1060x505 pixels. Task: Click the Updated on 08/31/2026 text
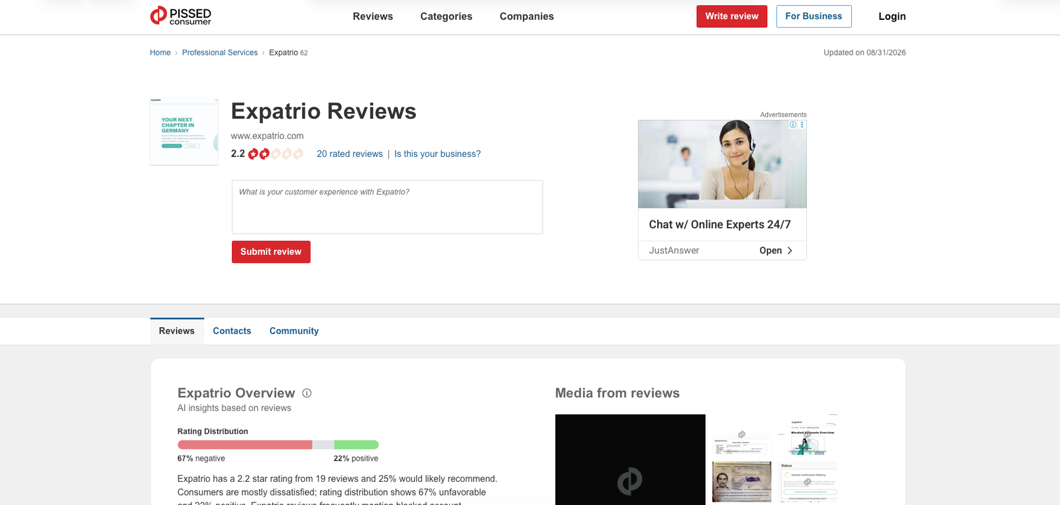pos(865,53)
